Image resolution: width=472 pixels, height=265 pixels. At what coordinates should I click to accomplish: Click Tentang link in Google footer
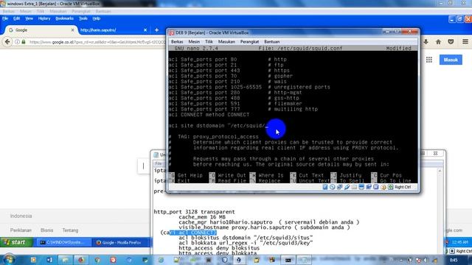70,230
